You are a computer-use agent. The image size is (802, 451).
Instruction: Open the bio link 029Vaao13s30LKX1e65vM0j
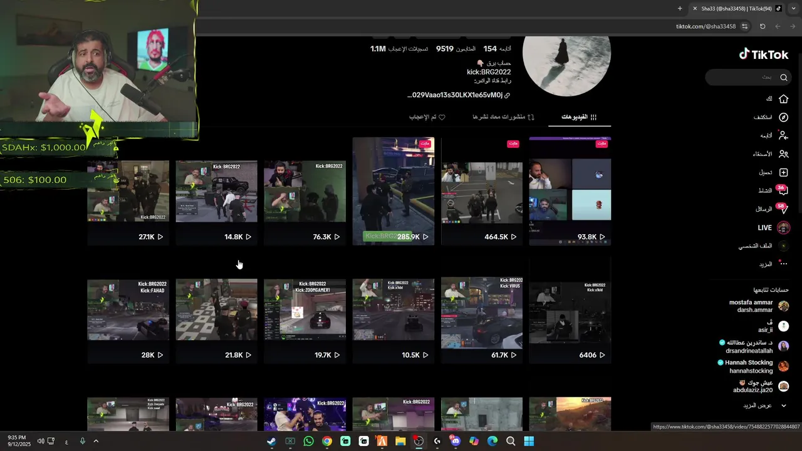455,95
